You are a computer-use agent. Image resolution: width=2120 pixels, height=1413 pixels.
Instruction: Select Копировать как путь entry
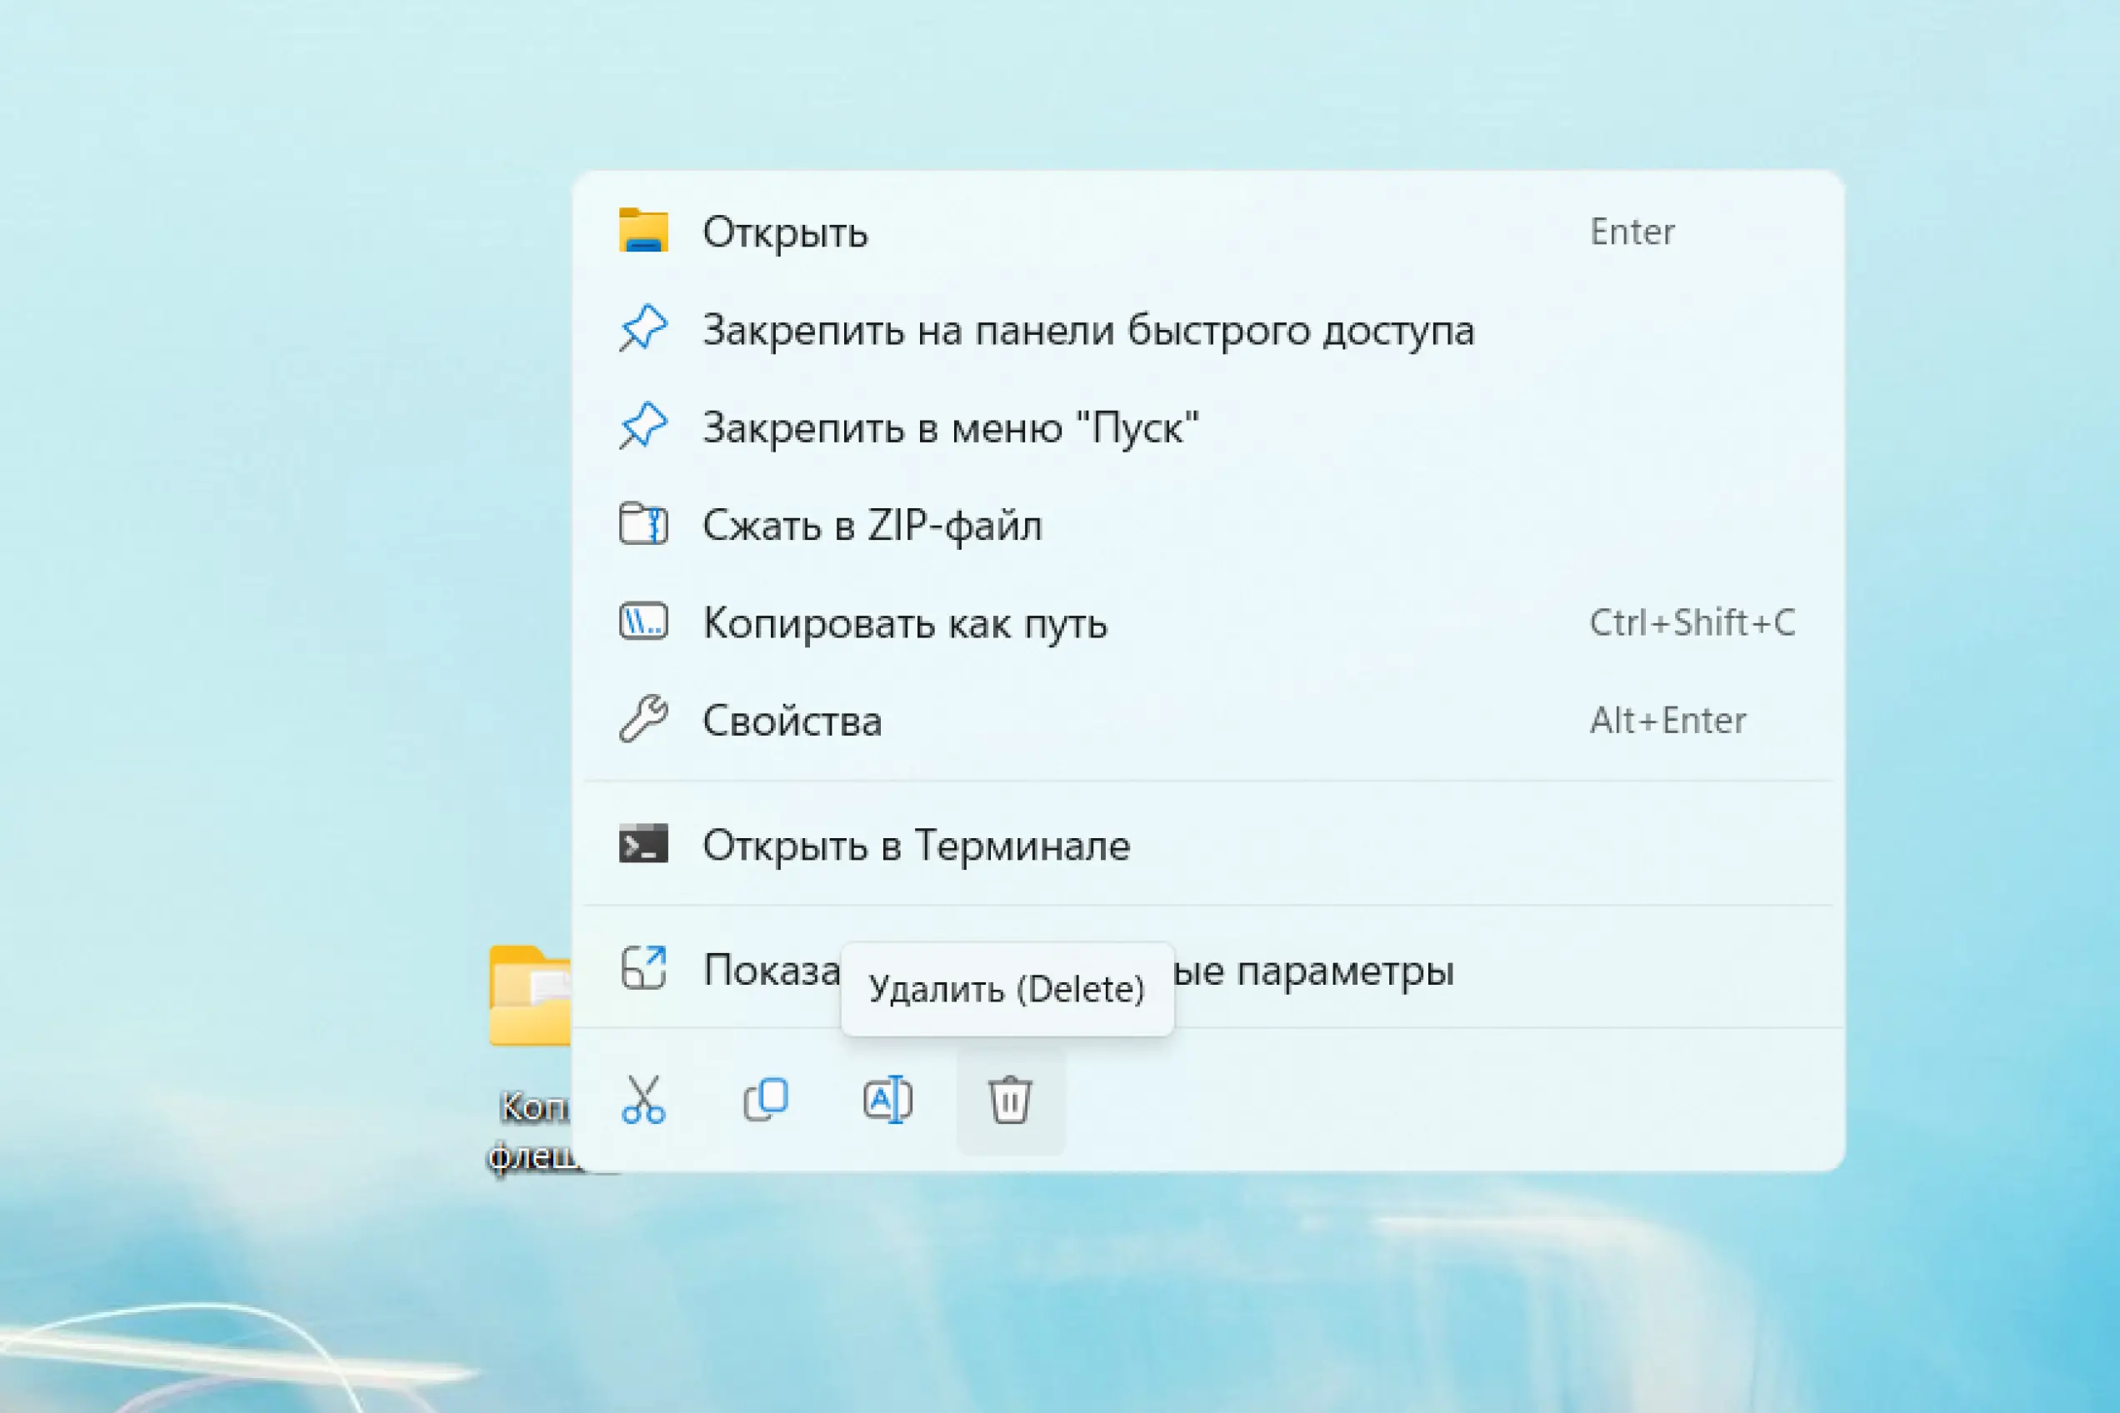[904, 622]
